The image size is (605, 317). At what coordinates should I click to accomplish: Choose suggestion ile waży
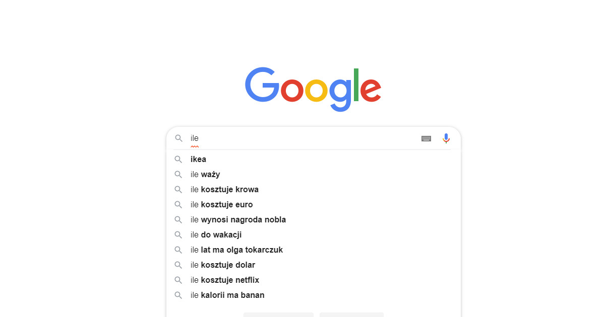(x=205, y=175)
